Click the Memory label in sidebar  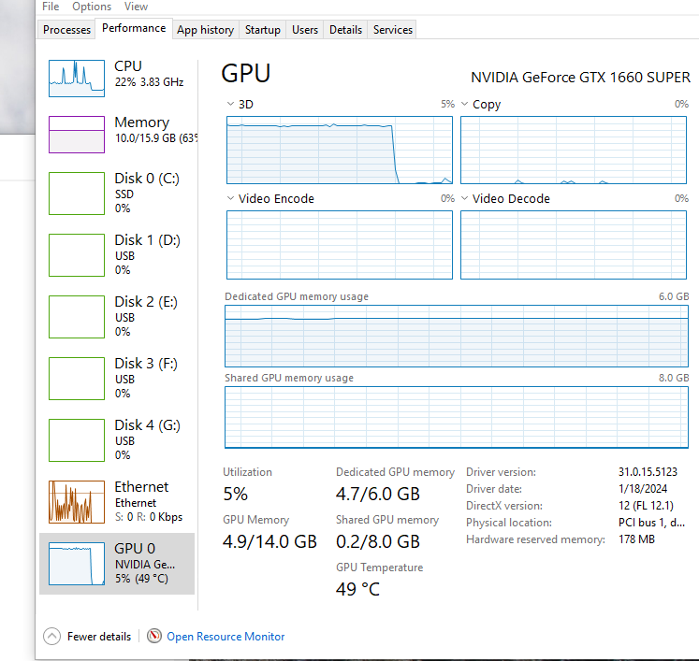tap(141, 122)
